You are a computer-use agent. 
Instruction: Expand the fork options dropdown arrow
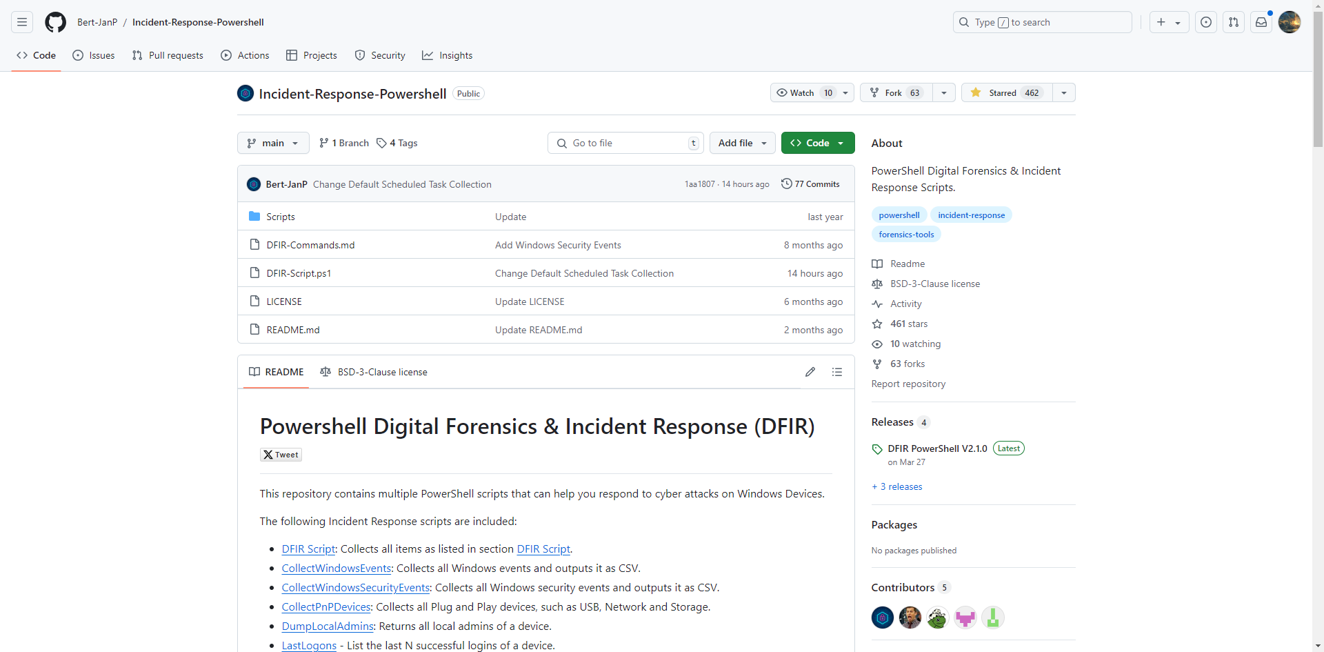944,92
